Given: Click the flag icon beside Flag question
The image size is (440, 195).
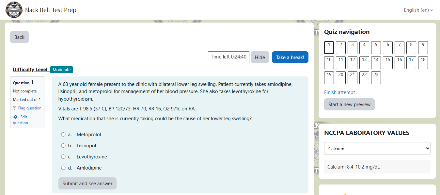Looking at the screenshot, I should click(x=15, y=108).
